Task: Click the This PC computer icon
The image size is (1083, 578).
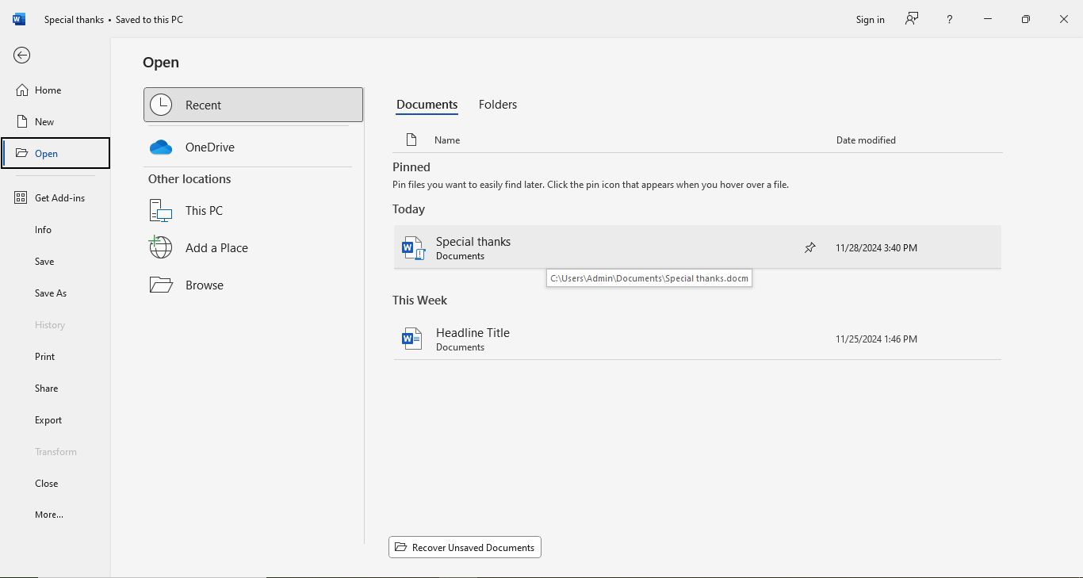Action: (161, 211)
